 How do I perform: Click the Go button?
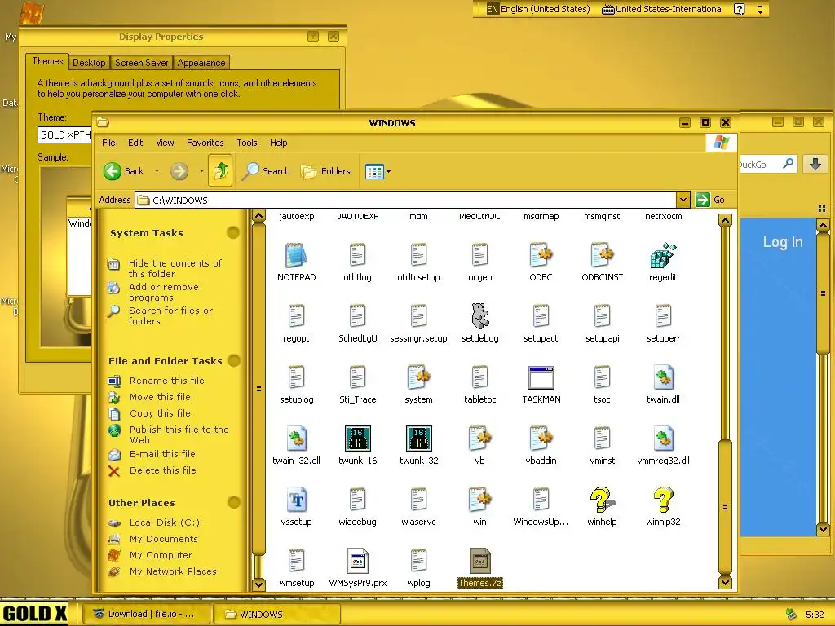point(711,200)
